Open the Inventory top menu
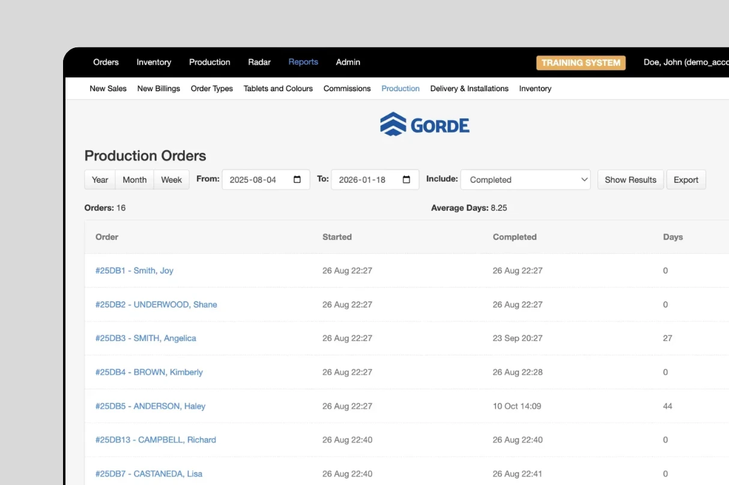Screen dimensions: 729x485 154,62
